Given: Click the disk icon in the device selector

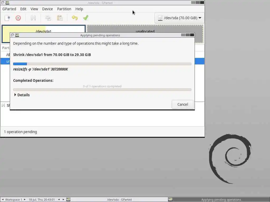Looking at the screenshot, I should click(x=160, y=18).
